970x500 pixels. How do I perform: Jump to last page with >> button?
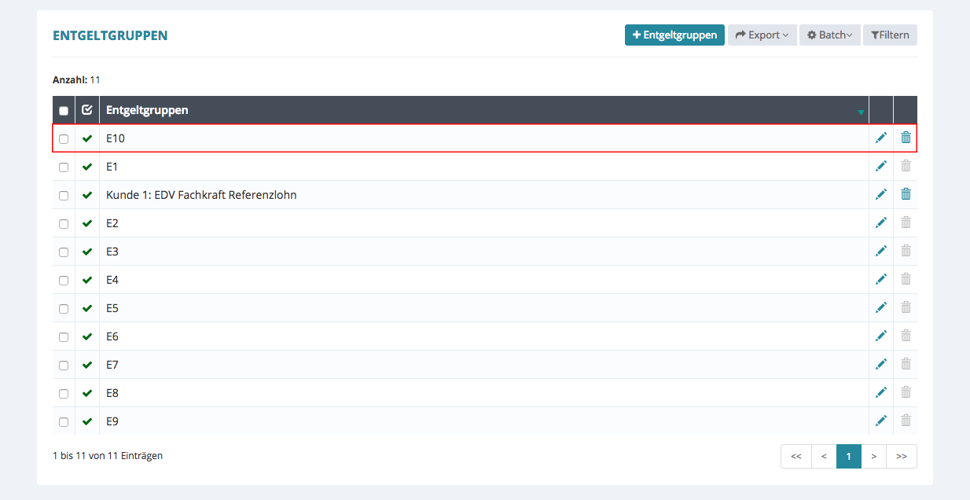(901, 456)
